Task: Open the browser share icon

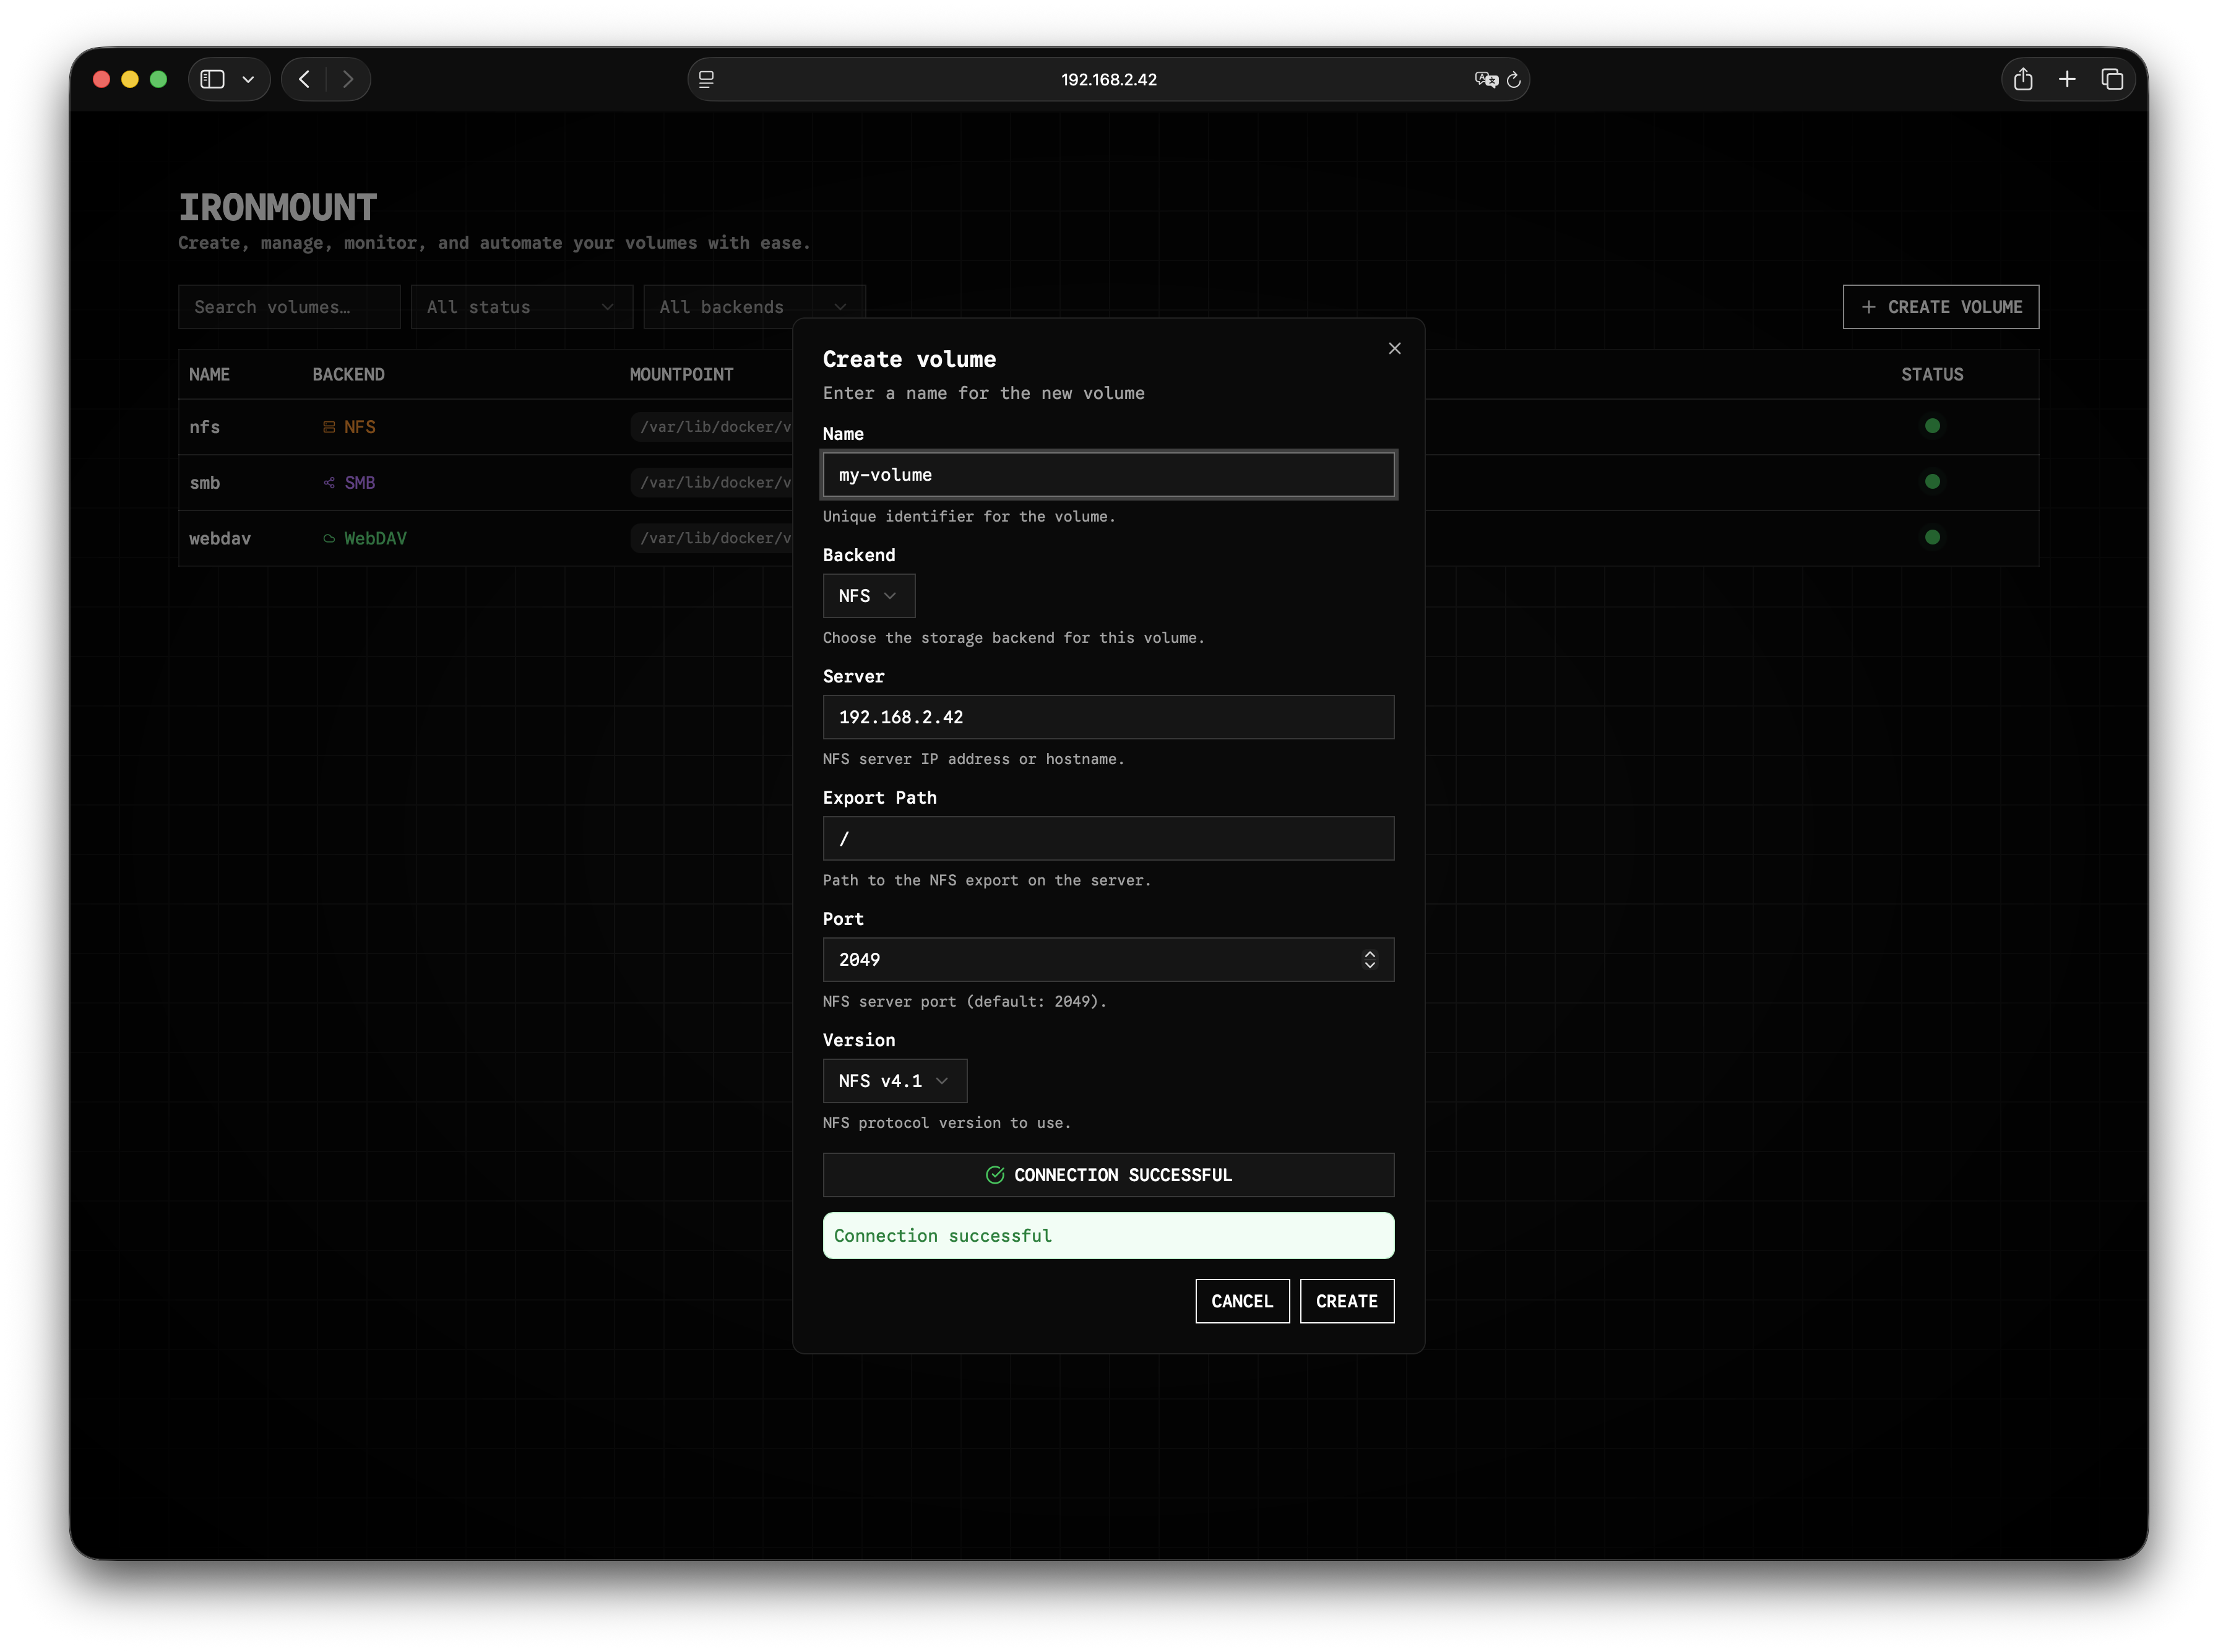Action: [x=2022, y=79]
